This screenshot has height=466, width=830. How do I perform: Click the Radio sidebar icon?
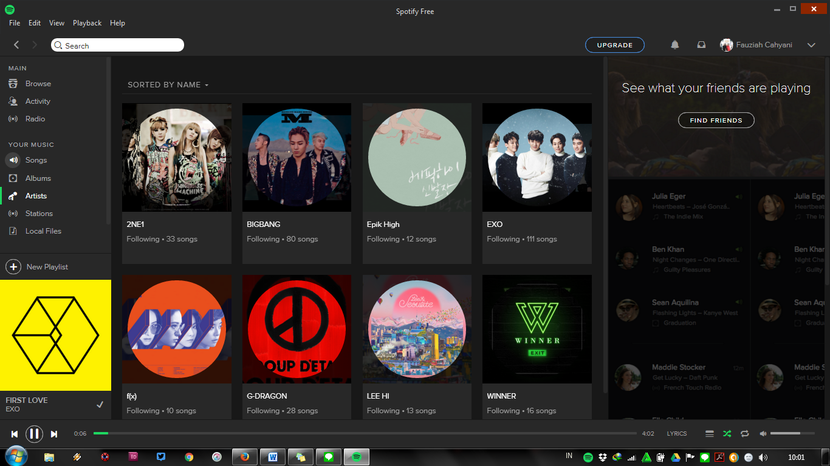(13, 119)
